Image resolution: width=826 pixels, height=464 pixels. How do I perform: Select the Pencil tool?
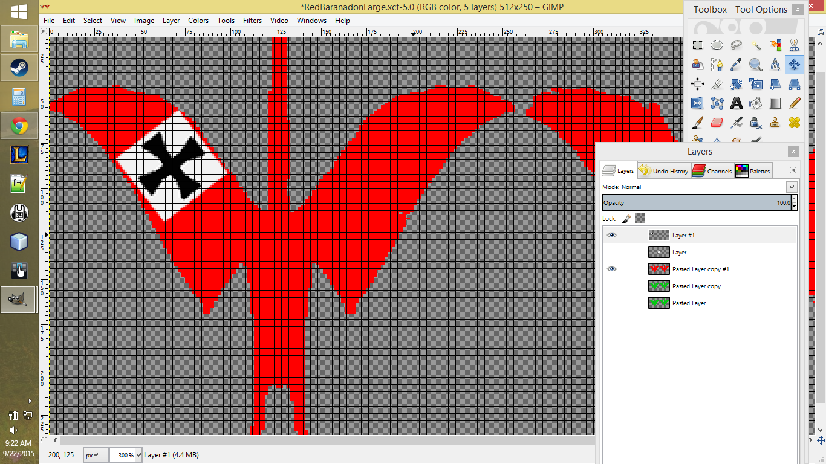(795, 103)
